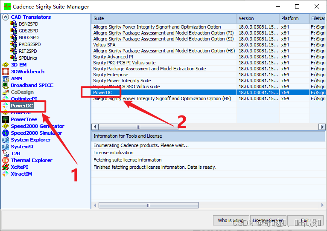Image resolution: width=327 pixels, height=231 pixels.
Task: Click the Exit button
Action: pos(305,220)
